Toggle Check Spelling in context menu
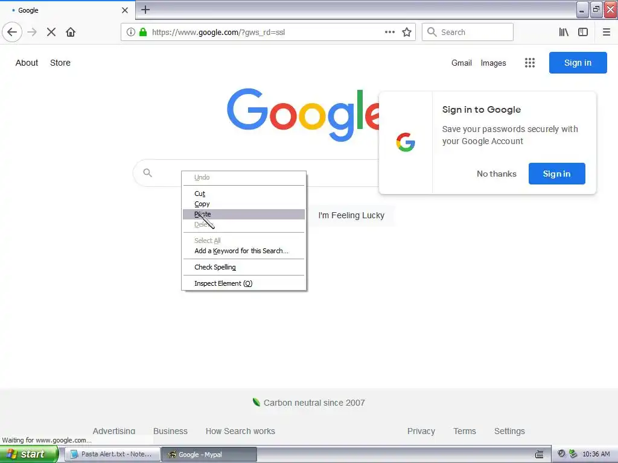 [244, 267]
